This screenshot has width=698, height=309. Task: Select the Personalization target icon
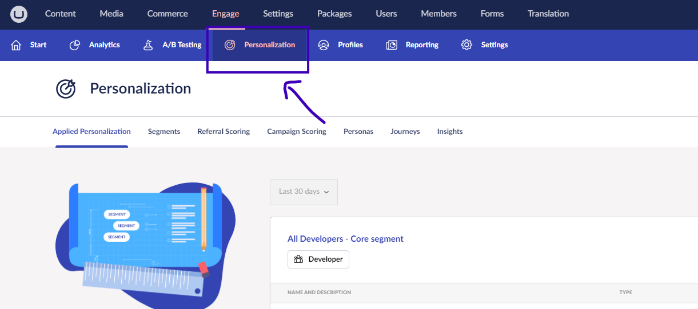(230, 45)
